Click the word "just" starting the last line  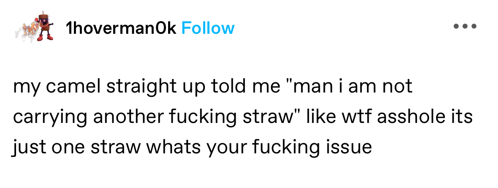26,148
